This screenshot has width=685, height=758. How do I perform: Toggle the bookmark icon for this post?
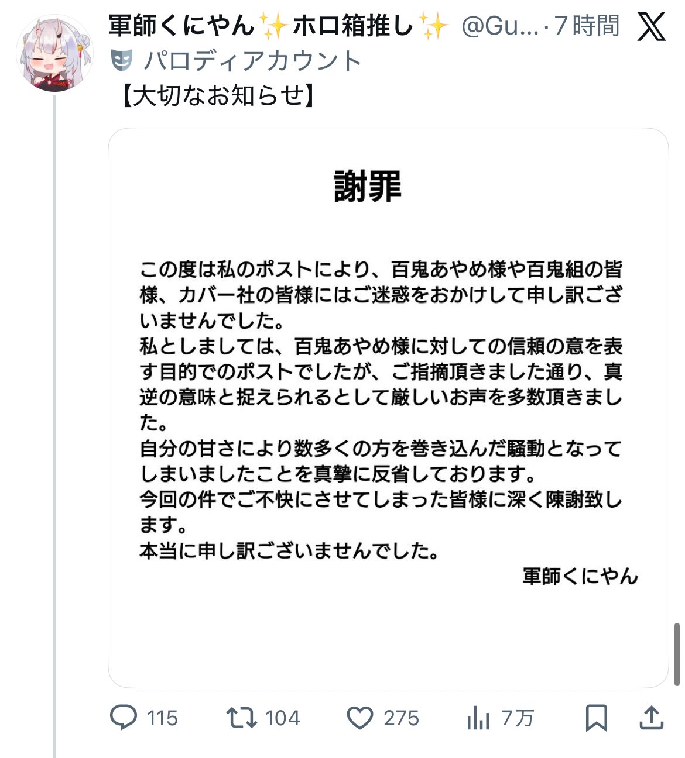point(597,718)
